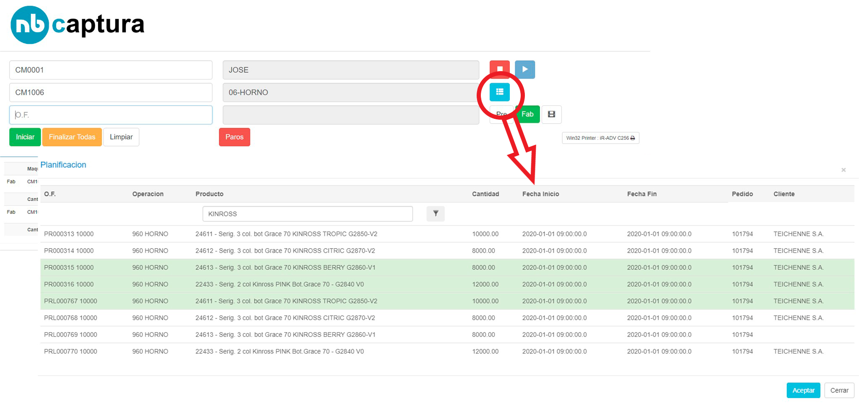Click the CM0001 operator code field

pyautogui.click(x=111, y=70)
